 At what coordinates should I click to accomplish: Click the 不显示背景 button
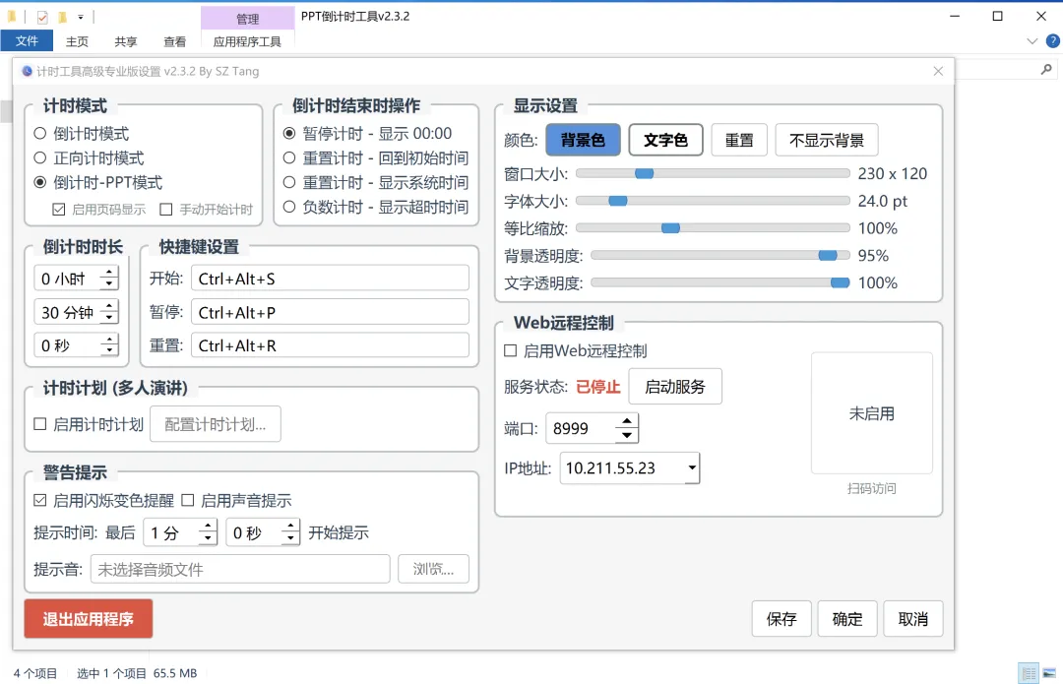coord(827,141)
